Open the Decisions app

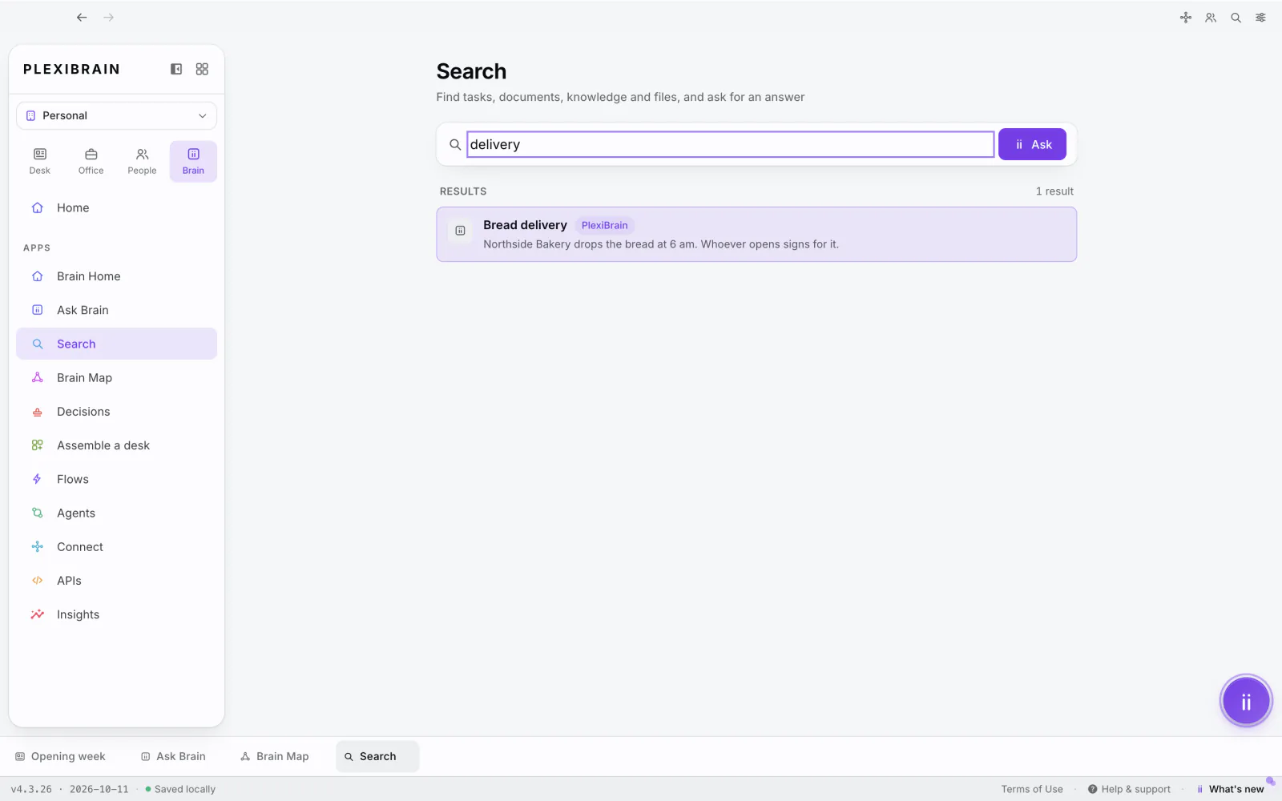click(x=116, y=412)
